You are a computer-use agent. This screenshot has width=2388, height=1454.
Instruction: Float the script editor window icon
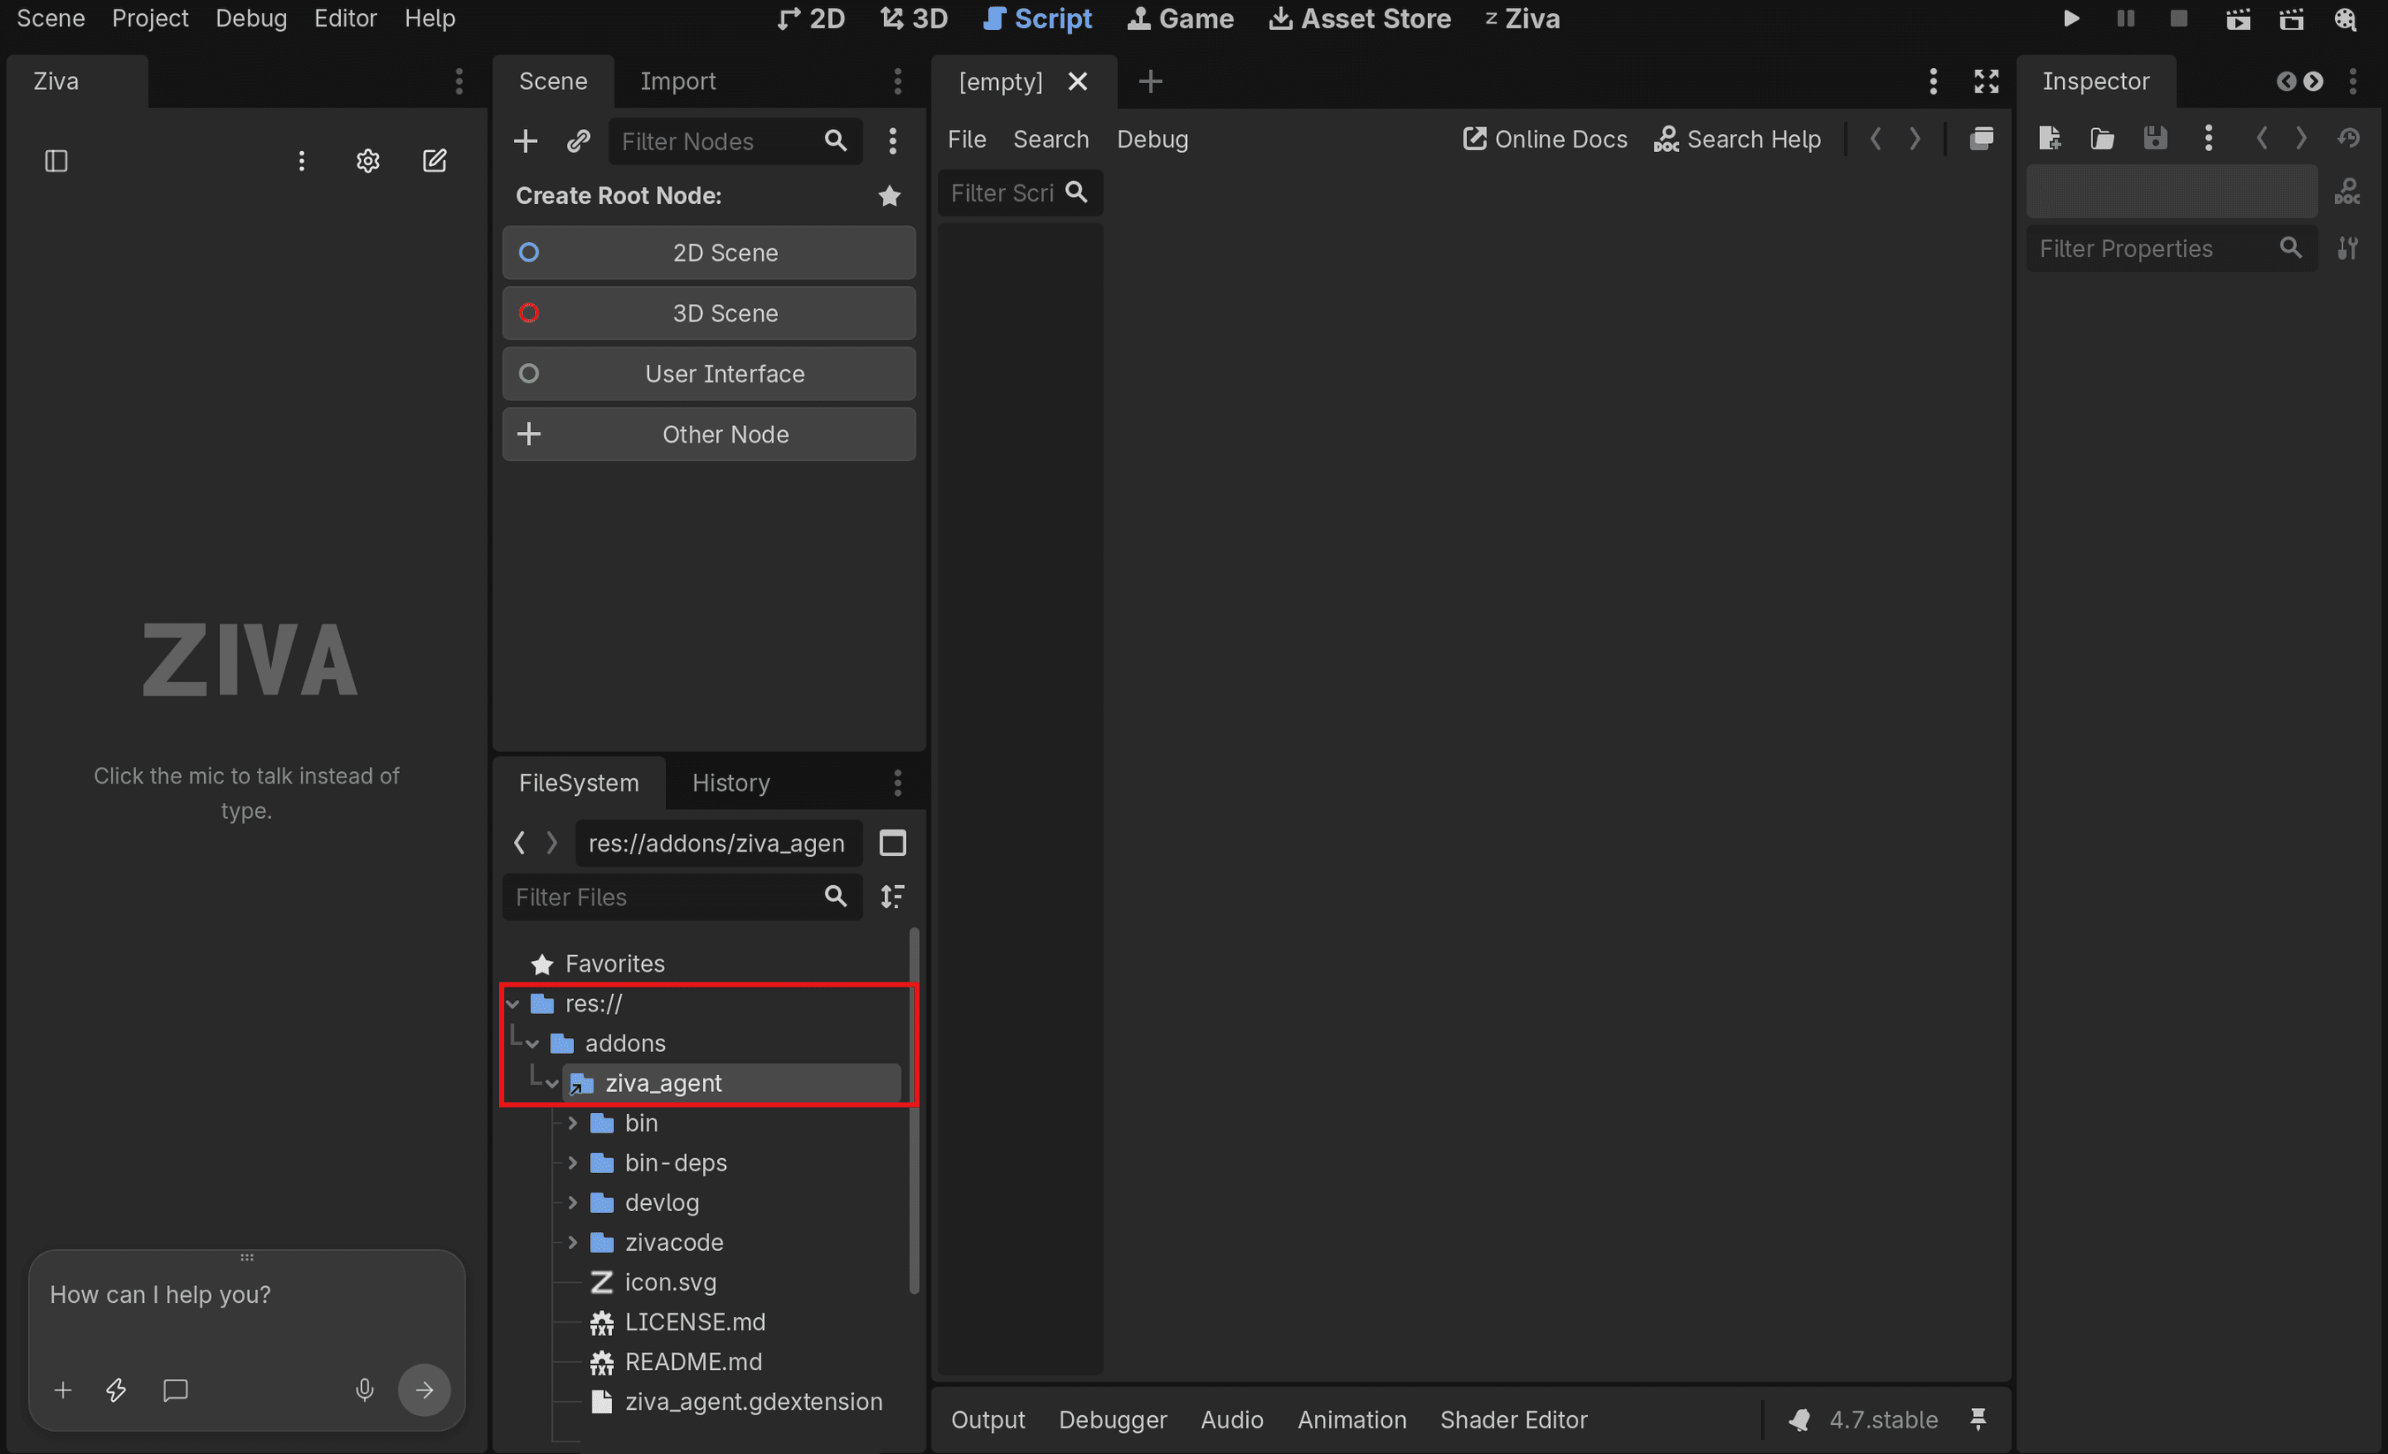(1981, 140)
